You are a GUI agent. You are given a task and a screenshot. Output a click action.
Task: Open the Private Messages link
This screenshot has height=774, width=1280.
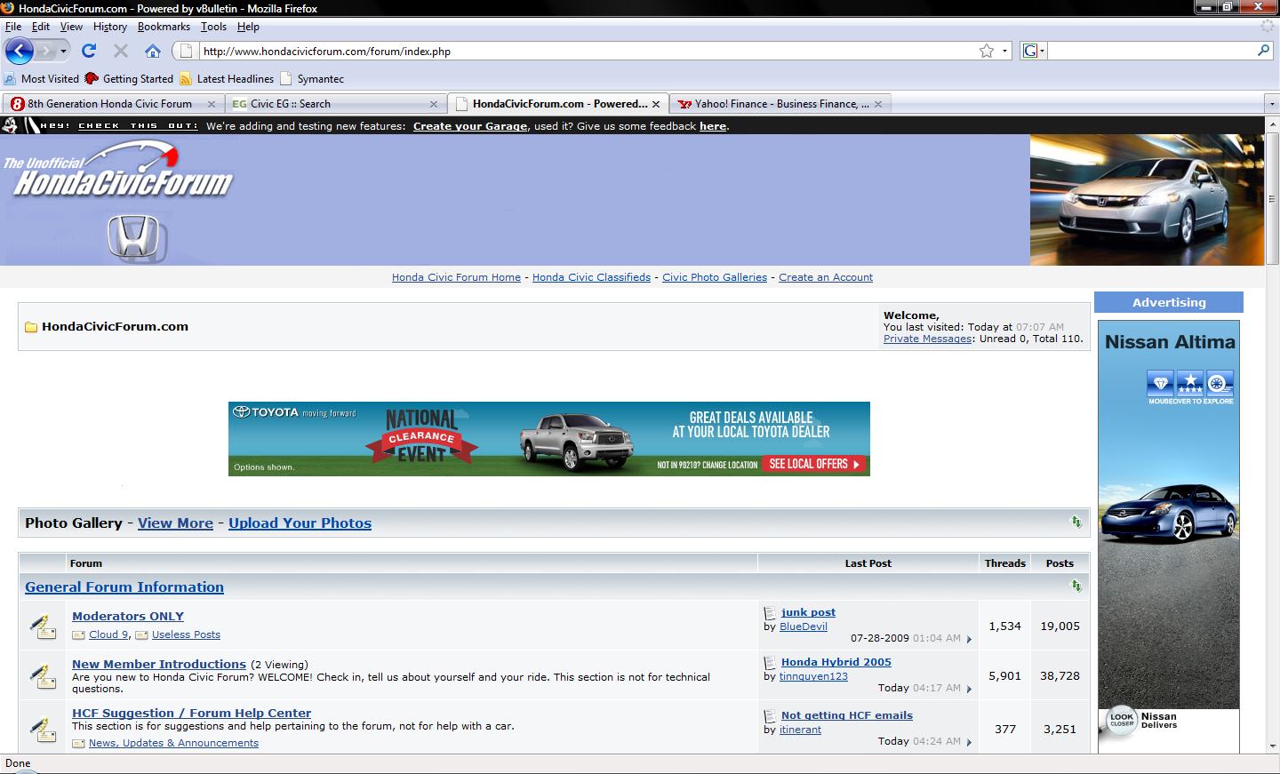pyautogui.click(x=928, y=339)
